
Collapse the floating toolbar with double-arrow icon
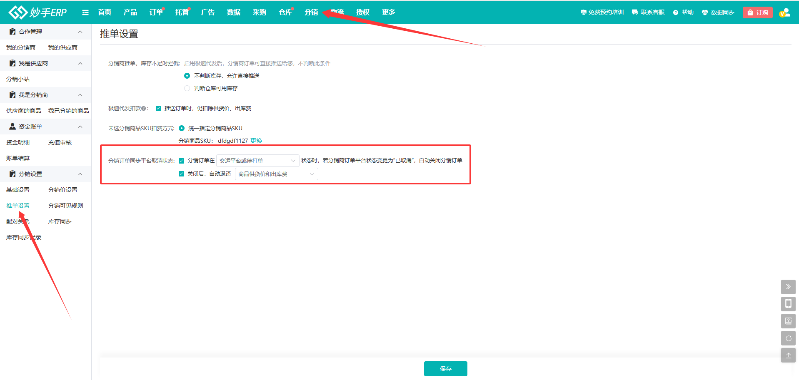[x=788, y=287]
